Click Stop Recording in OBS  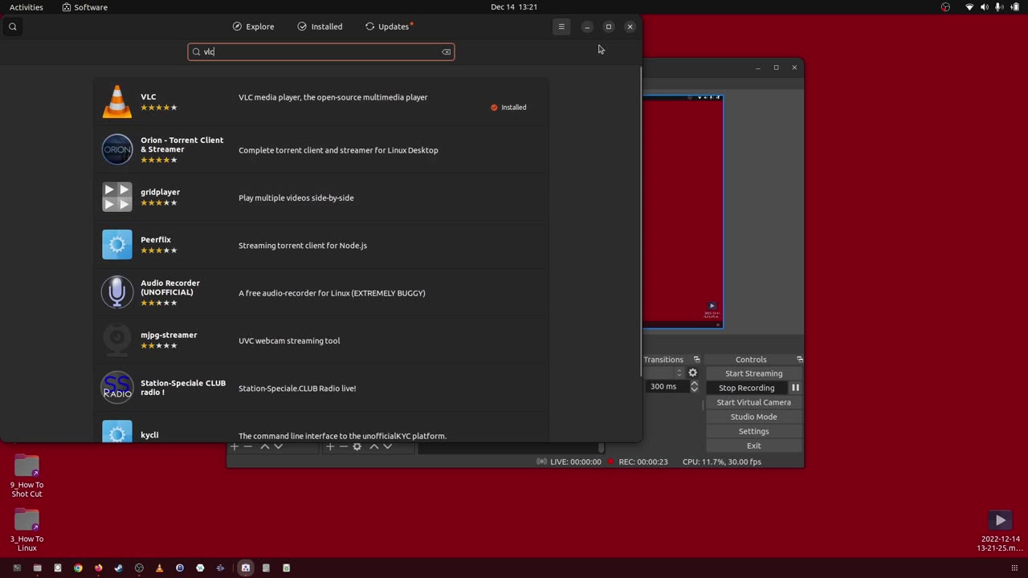(x=746, y=388)
